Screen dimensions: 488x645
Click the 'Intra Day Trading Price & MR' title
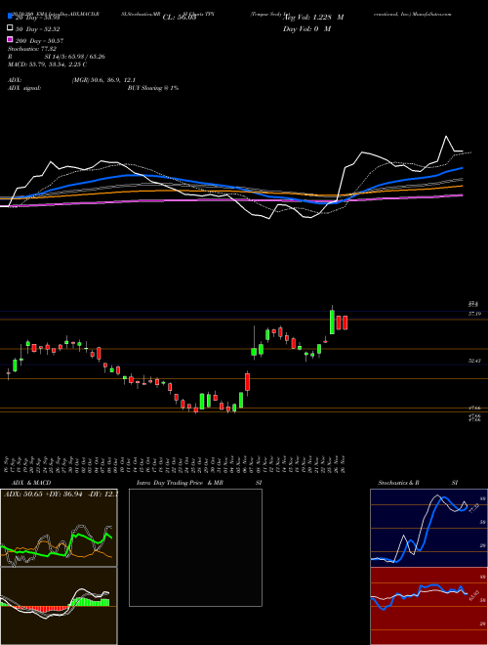pyautogui.click(x=180, y=483)
